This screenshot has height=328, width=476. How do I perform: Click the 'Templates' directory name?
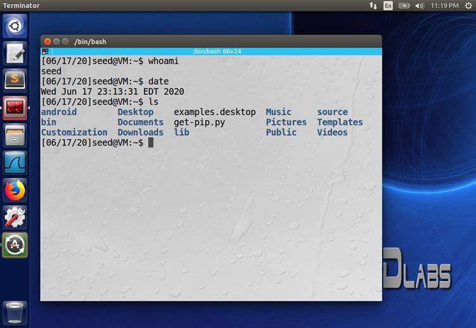click(340, 122)
